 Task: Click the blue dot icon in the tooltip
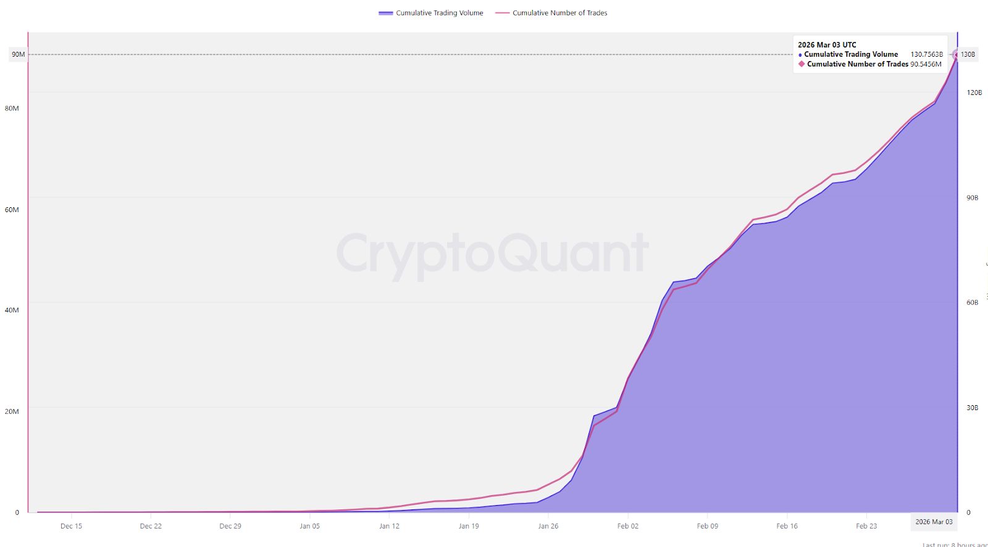800,55
